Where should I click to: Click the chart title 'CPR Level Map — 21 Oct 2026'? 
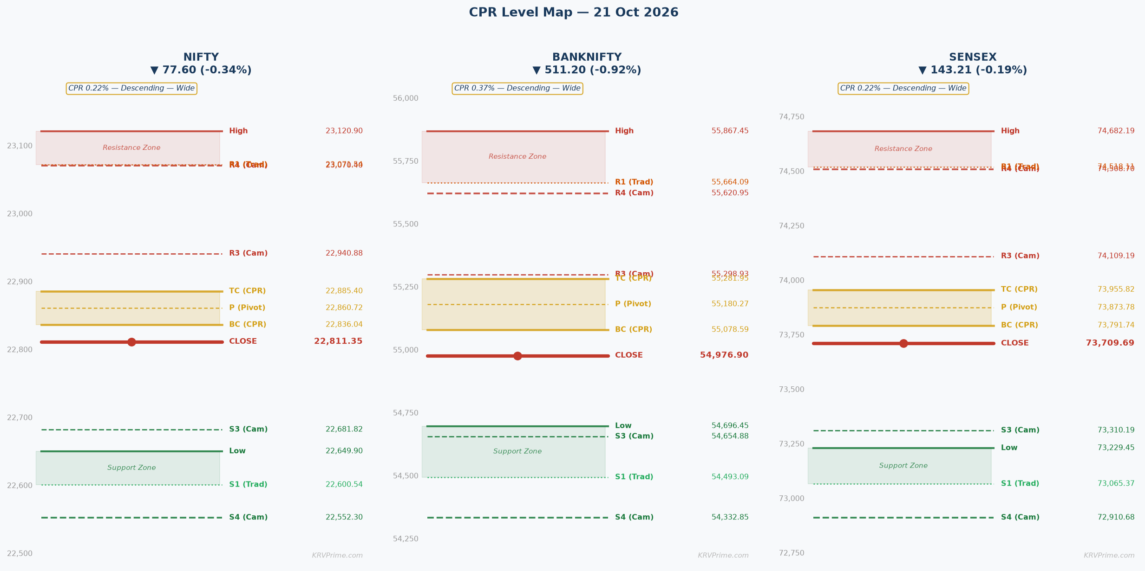(574, 13)
